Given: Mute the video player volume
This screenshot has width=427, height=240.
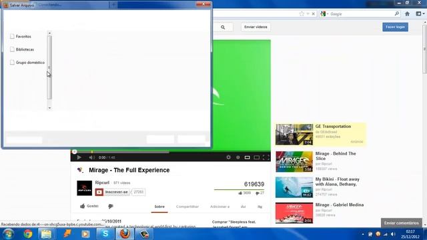Looking at the screenshot, I should coord(92,157).
